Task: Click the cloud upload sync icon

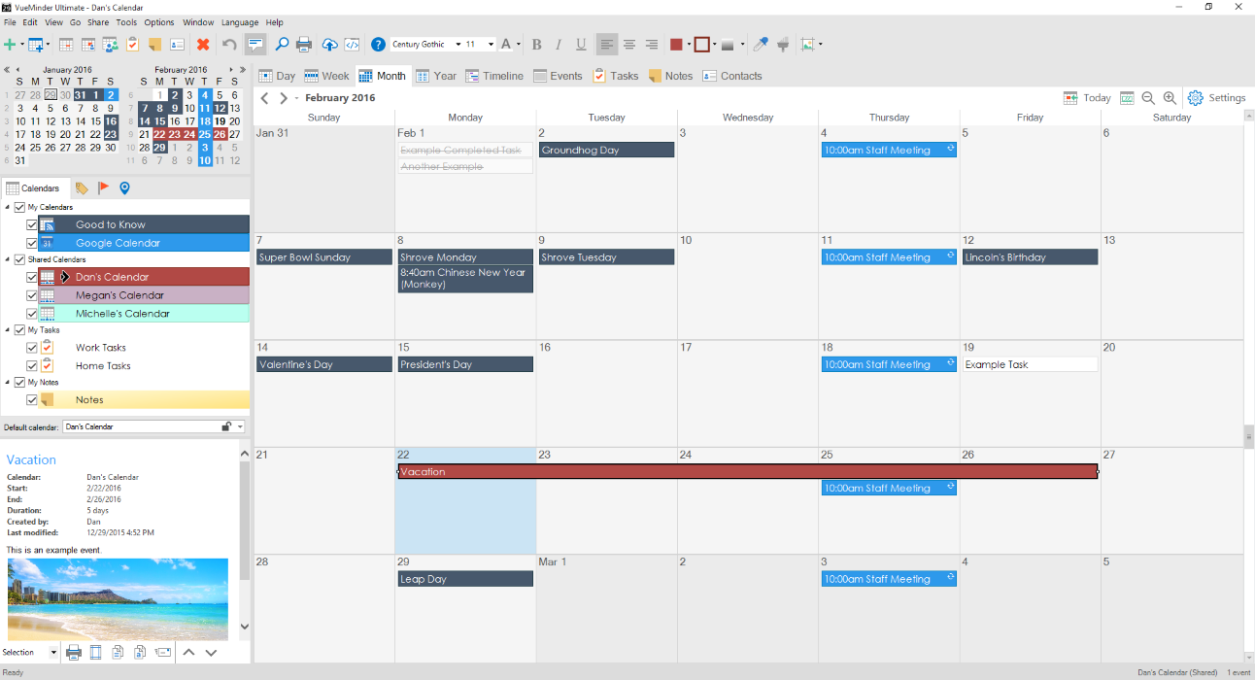Action: [329, 44]
